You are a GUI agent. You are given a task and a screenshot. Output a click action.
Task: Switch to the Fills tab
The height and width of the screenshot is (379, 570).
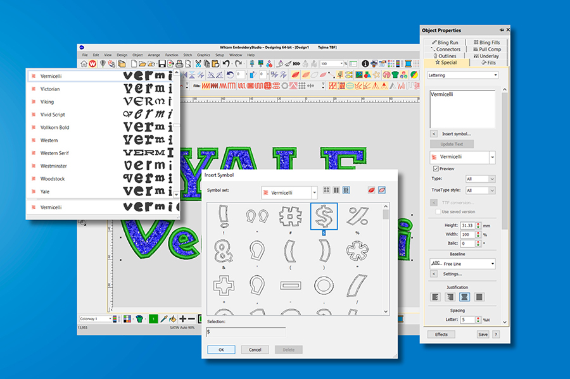pos(488,63)
